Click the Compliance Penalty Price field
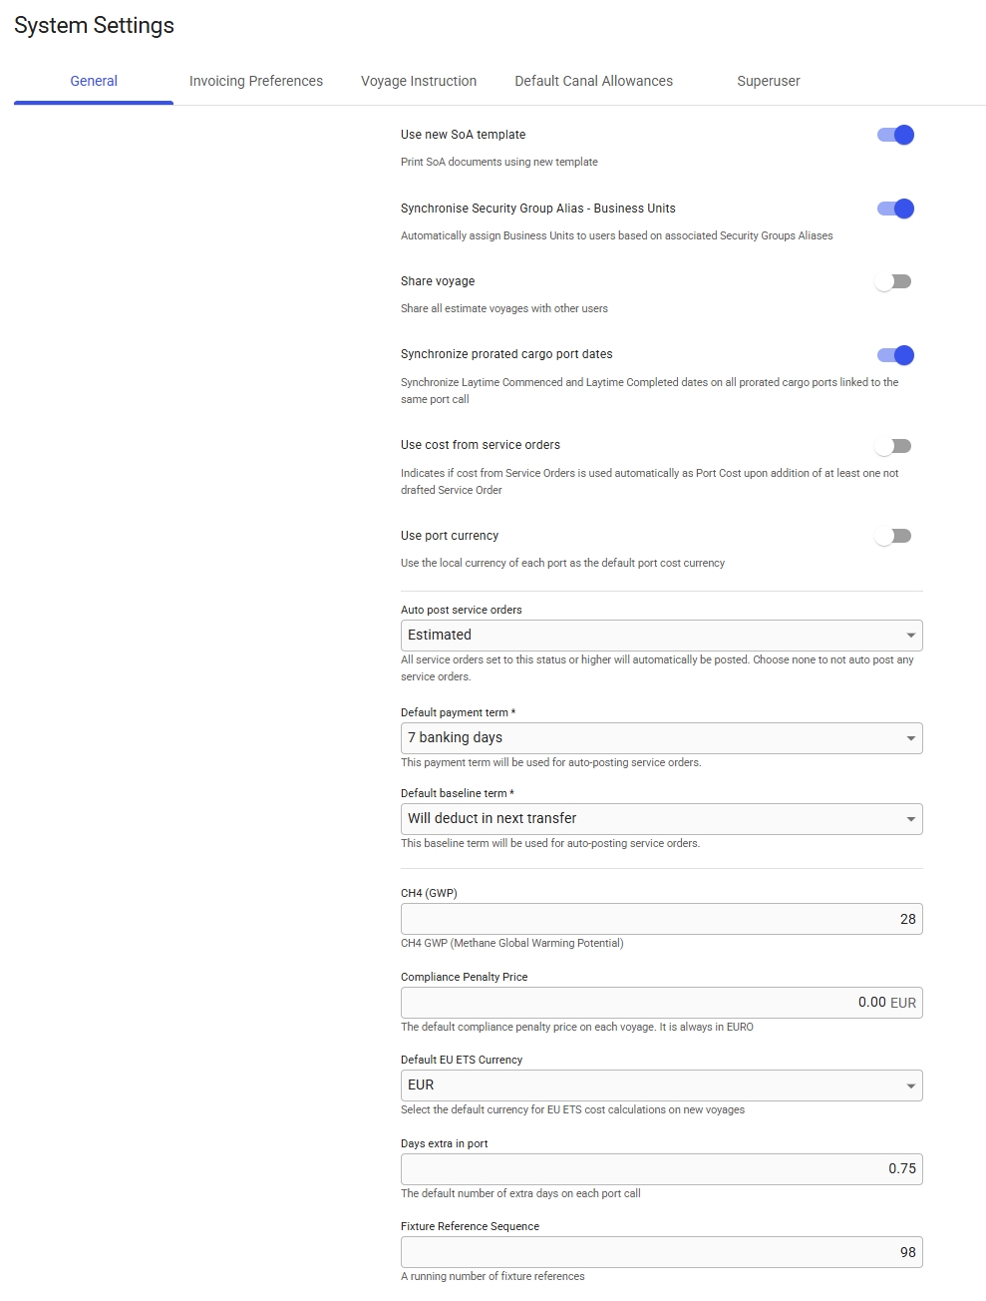Image resolution: width=986 pixels, height=1301 pixels. (x=661, y=1003)
